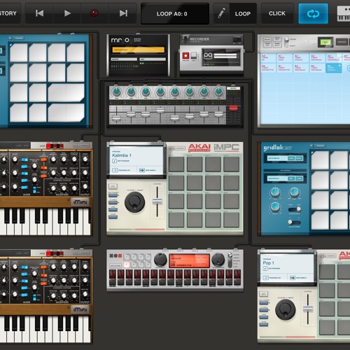This screenshot has height=350, width=350.
Task: Flip the toggle switch on the T-101 header
Action: (286, 41)
